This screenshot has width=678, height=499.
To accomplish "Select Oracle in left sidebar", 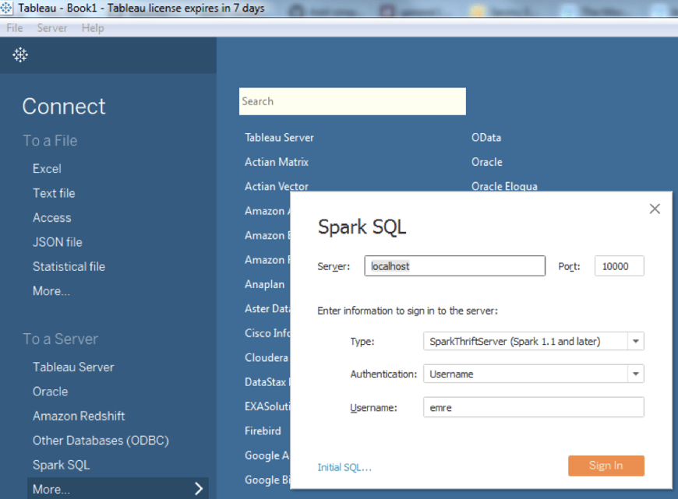I will coord(51,392).
